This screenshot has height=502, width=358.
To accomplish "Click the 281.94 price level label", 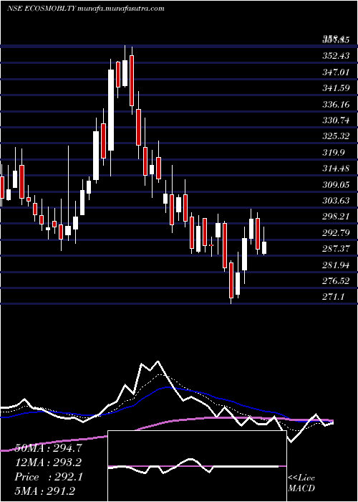I will 335,265.
